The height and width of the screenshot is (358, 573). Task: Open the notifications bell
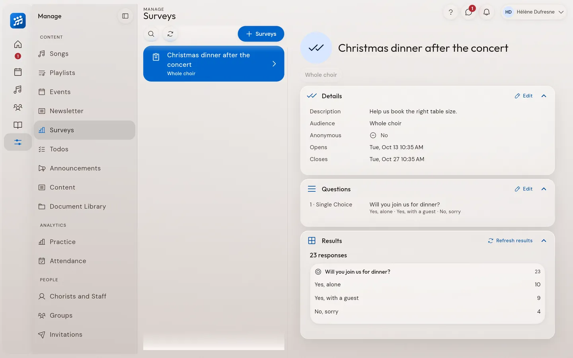pos(487,12)
